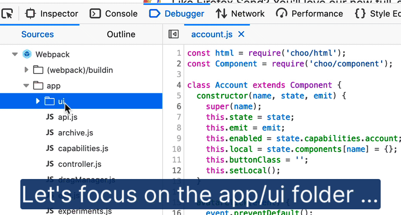Open controller.js file
This screenshot has height=215, width=401.
(x=79, y=164)
